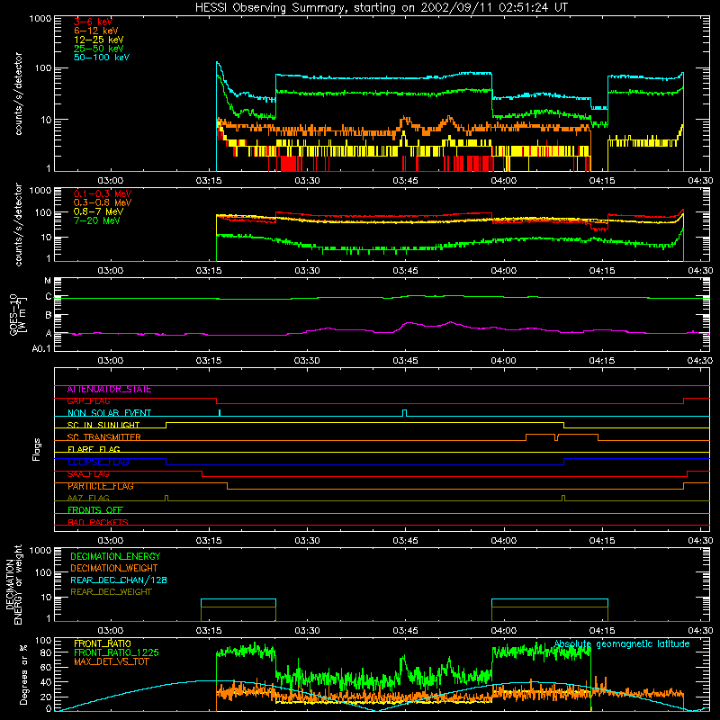Select the red 0.1-0.3 MeV legend label
Screen dimensions: 720x720
click(x=102, y=193)
